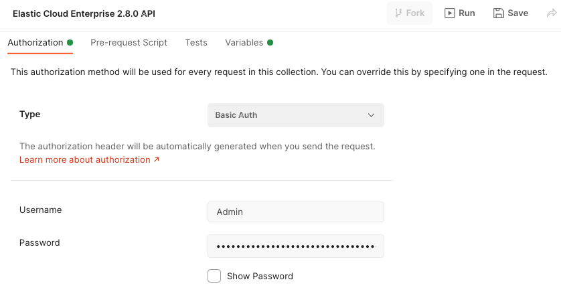The width and height of the screenshot is (561, 302).
Task: Click the green dot beside Variables
Action: point(270,42)
